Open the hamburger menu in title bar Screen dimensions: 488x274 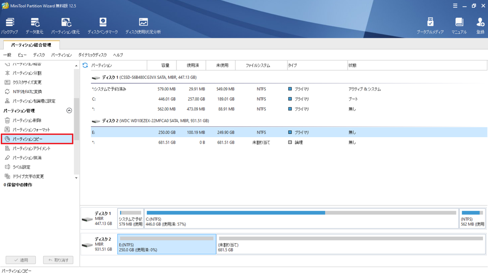tap(455, 6)
